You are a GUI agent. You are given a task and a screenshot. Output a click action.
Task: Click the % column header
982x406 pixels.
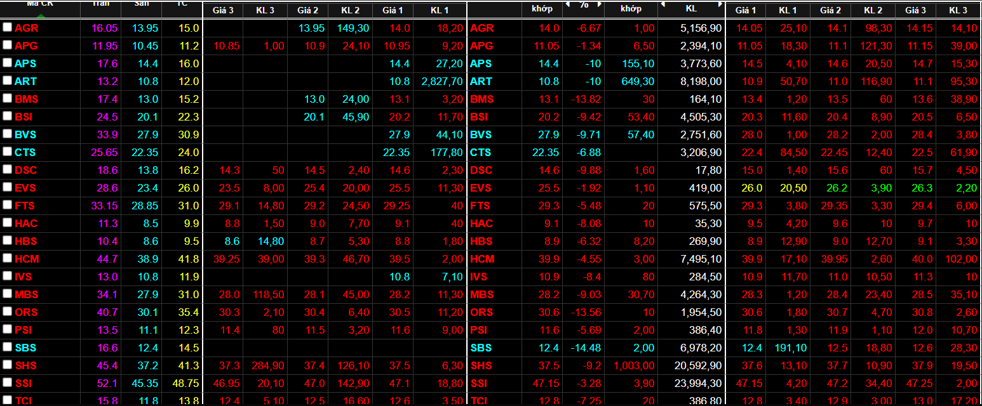click(x=583, y=5)
